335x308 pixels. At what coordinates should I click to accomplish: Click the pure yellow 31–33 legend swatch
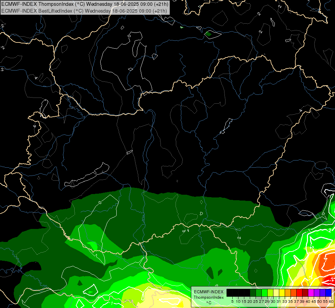click(x=282, y=293)
